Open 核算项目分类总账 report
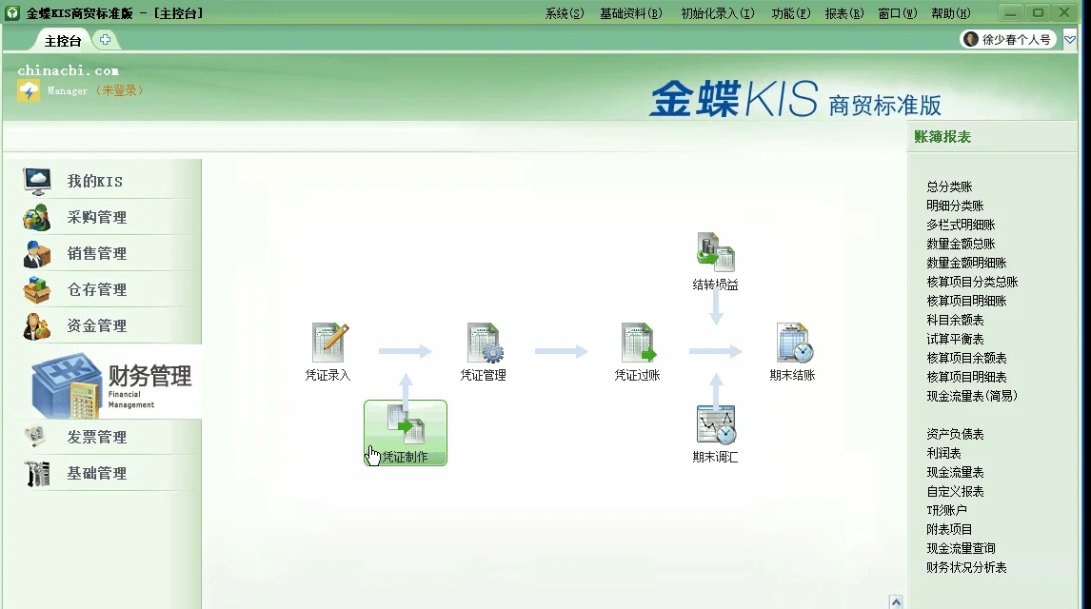 click(x=972, y=282)
